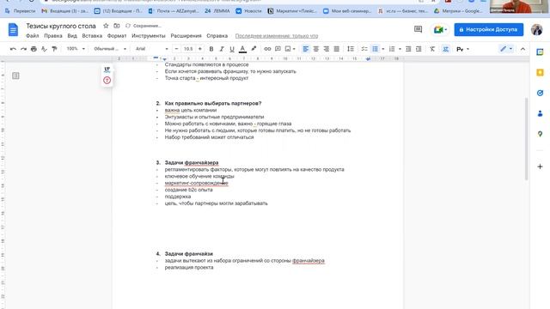550x309 pixels.
Task: Click the Spell check icon
Action: [44, 49]
